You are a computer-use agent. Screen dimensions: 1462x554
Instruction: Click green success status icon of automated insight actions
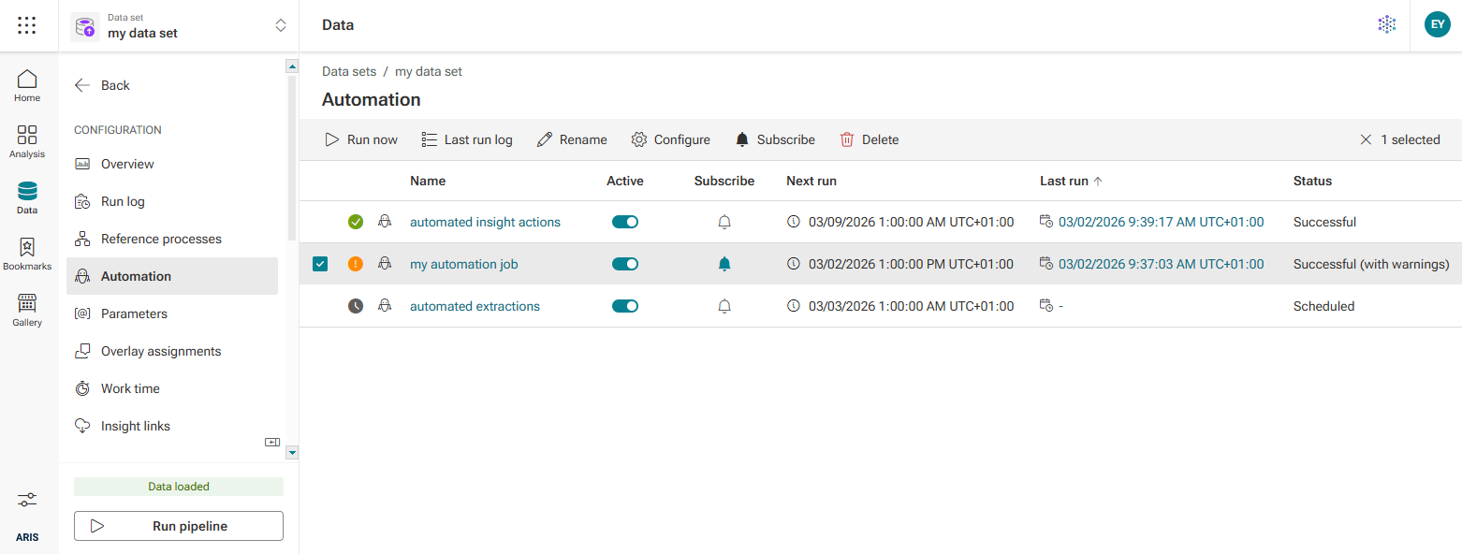(x=356, y=222)
